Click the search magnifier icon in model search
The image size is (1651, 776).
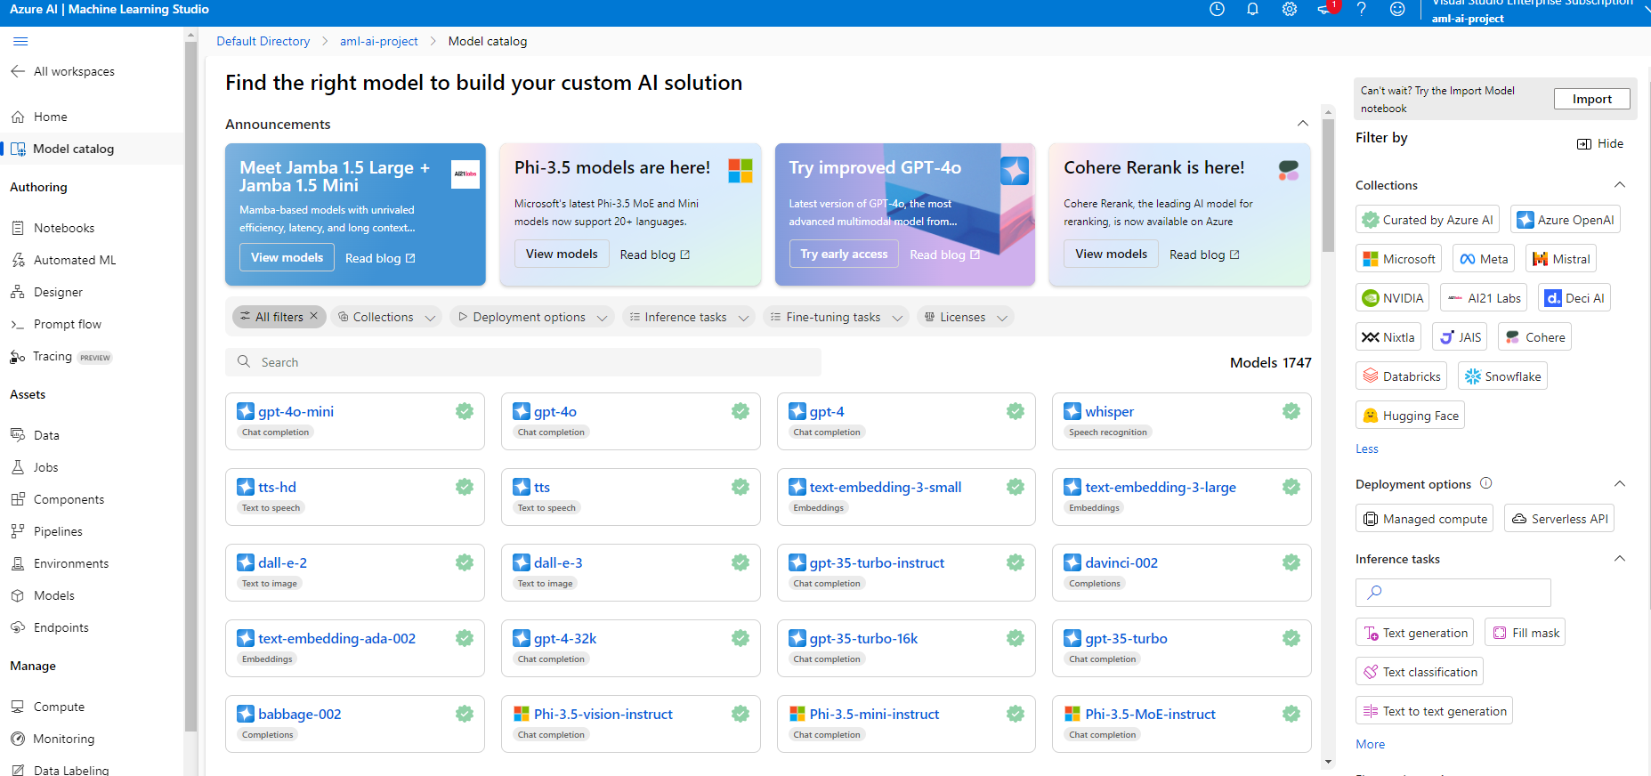(244, 362)
